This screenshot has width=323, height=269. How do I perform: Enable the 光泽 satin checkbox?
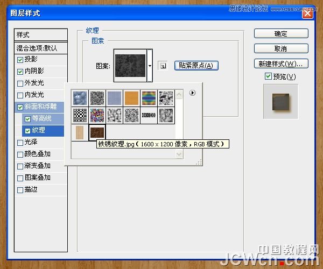pos(20,143)
